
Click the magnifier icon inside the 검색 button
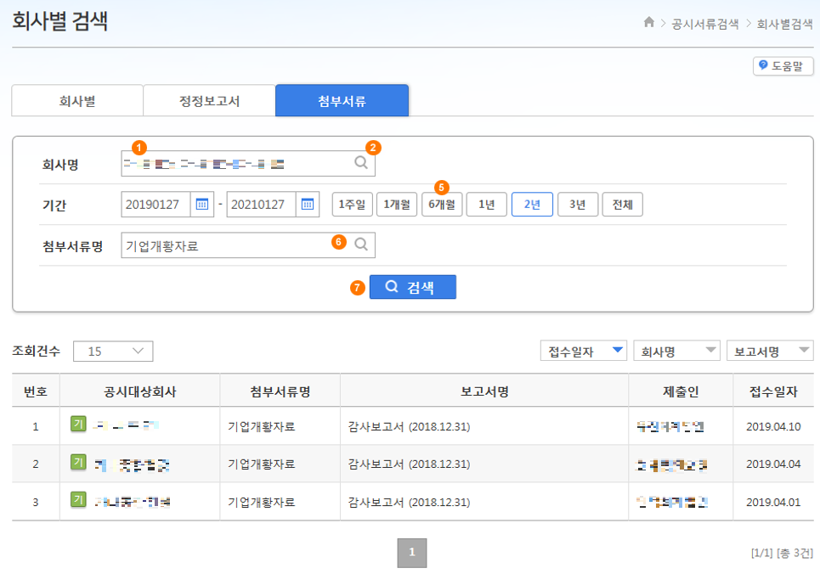coord(393,286)
